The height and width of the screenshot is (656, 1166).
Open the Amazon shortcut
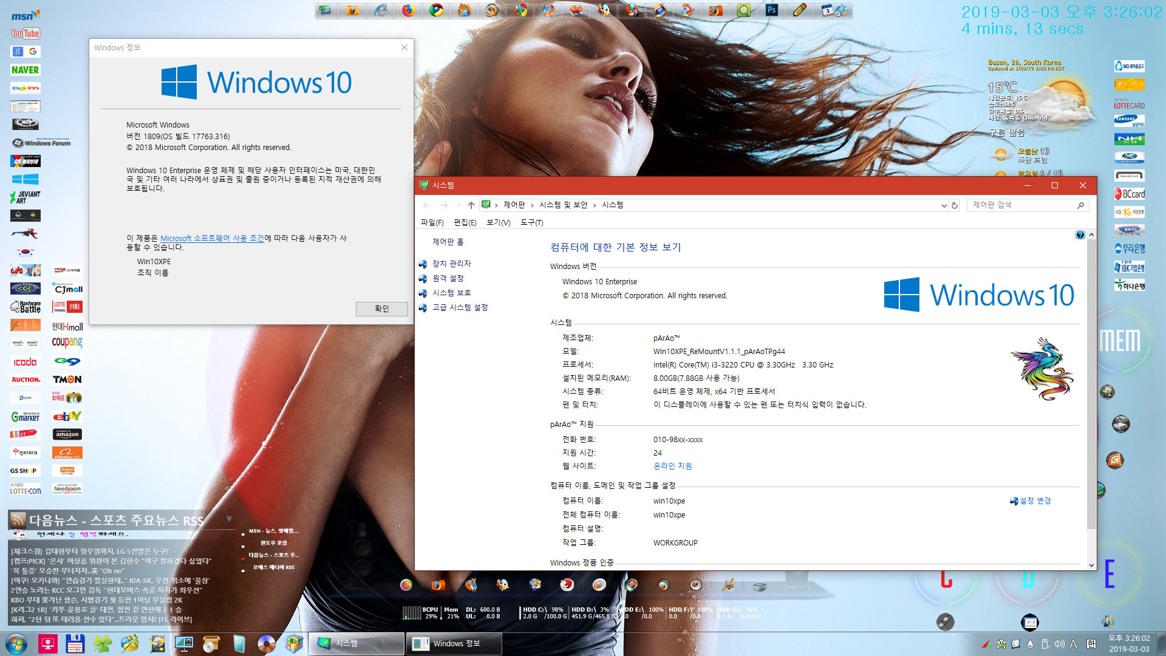pyautogui.click(x=67, y=434)
